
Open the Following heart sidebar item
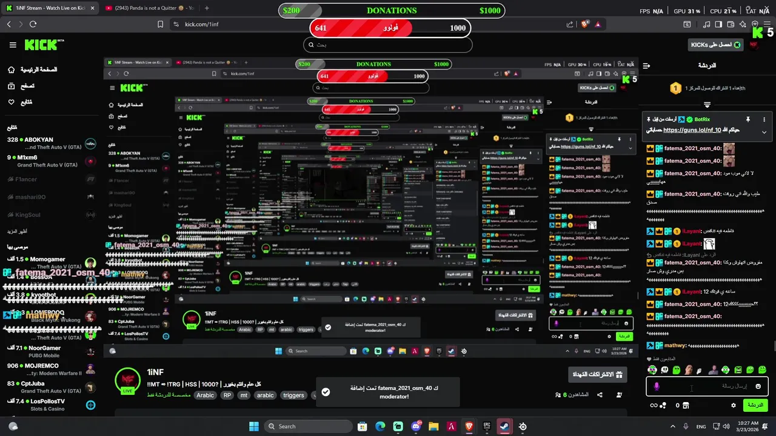(20, 102)
